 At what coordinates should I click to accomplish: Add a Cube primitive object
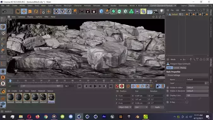pos(101,11)
